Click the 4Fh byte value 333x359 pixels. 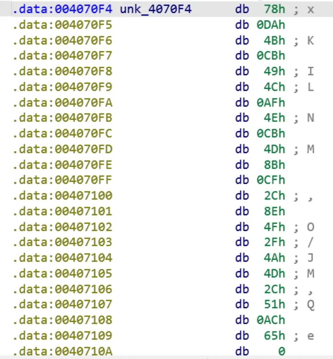[274, 227]
